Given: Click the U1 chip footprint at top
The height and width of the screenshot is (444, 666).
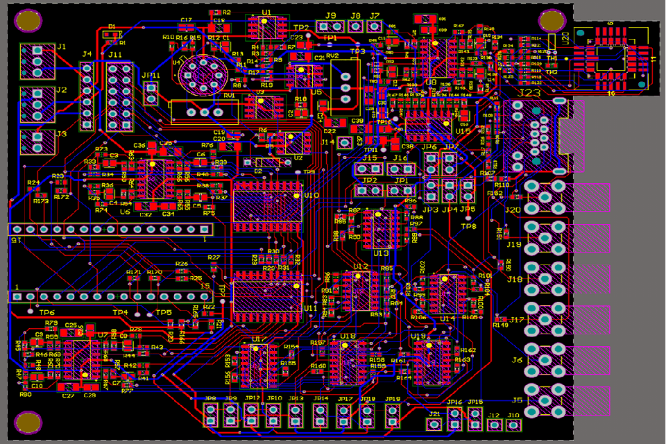Looking at the screenshot, I should (266, 28).
